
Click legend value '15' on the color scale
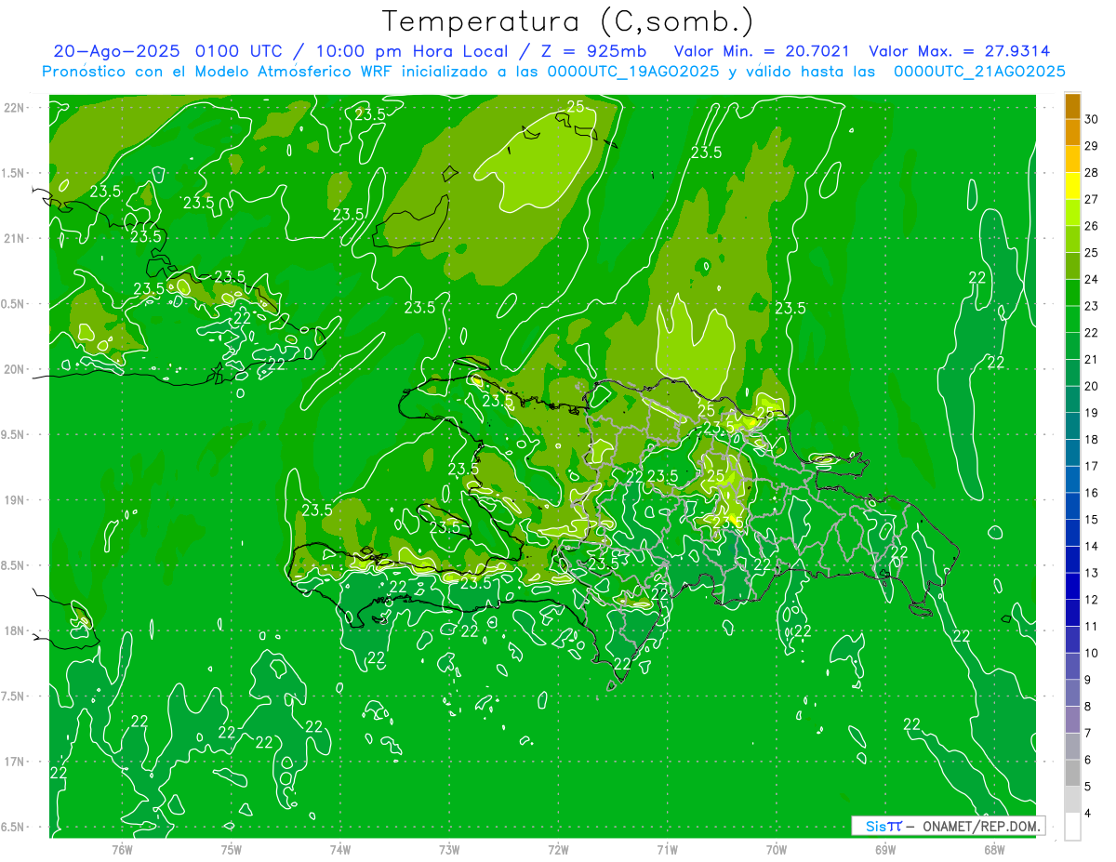[1092, 520]
